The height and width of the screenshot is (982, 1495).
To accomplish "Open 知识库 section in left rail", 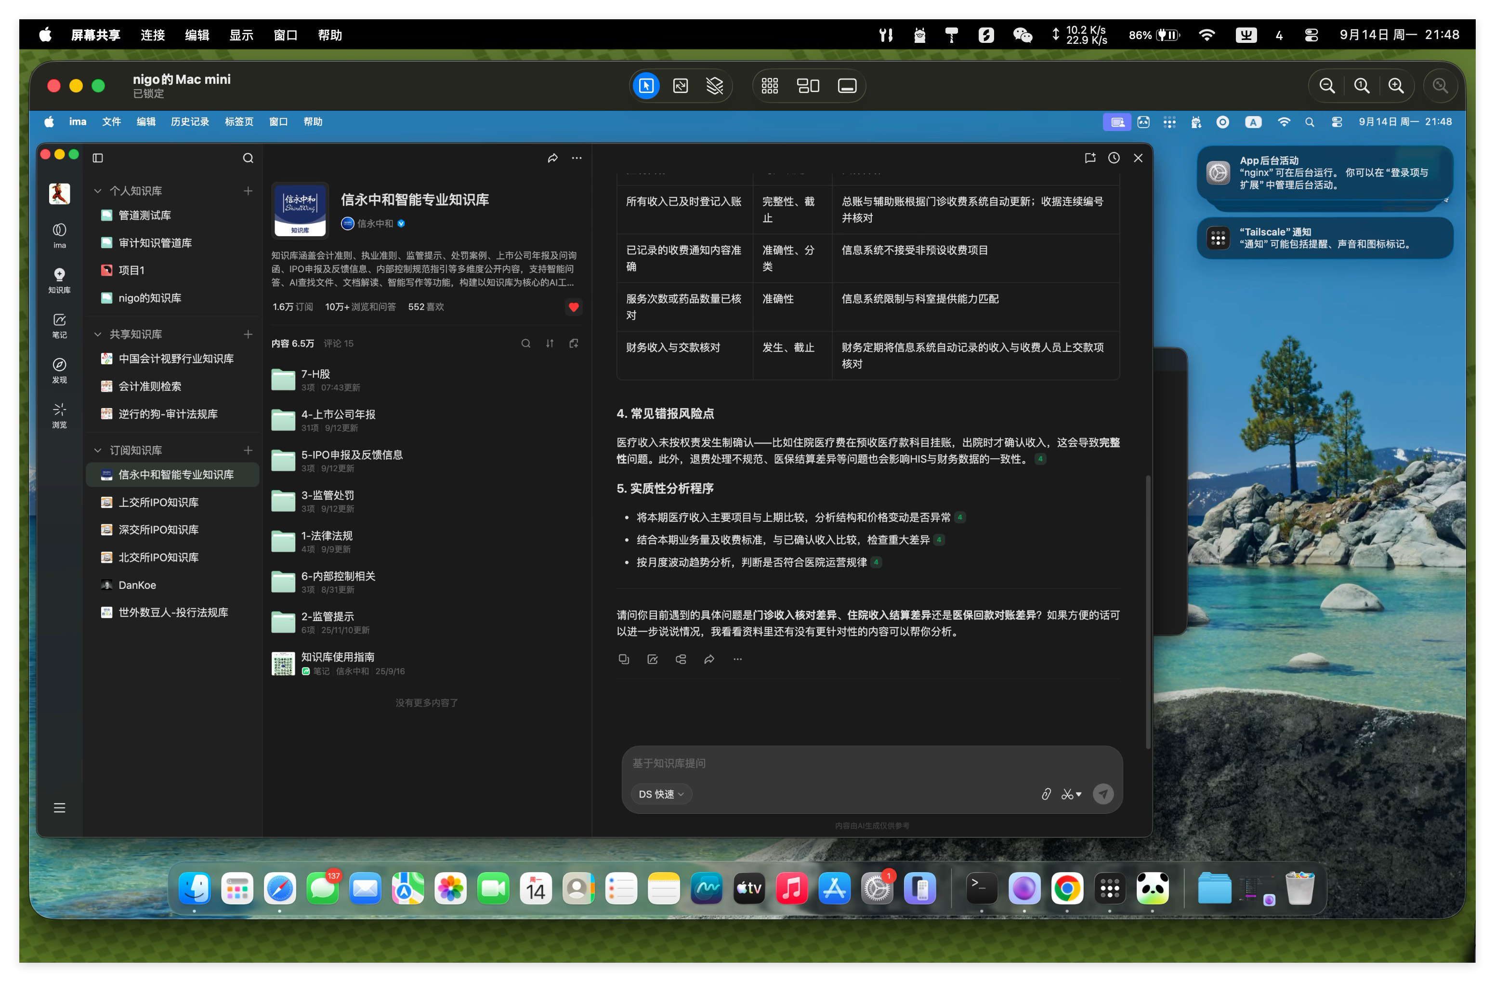I will (x=60, y=280).
